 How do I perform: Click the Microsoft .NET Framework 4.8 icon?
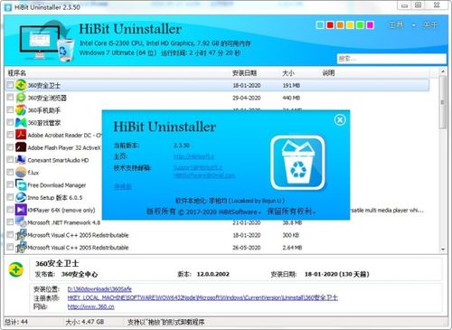click(21, 222)
